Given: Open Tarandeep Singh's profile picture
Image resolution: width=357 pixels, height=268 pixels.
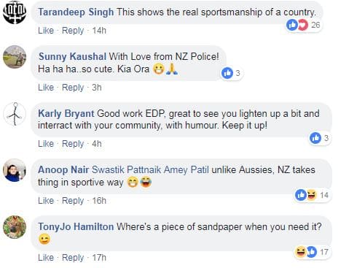Looking at the screenshot, I should pyautogui.click(x=15, y=12).
